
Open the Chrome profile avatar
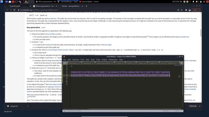coord(189,10)
